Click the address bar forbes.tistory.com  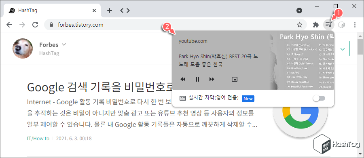point(175,25)
